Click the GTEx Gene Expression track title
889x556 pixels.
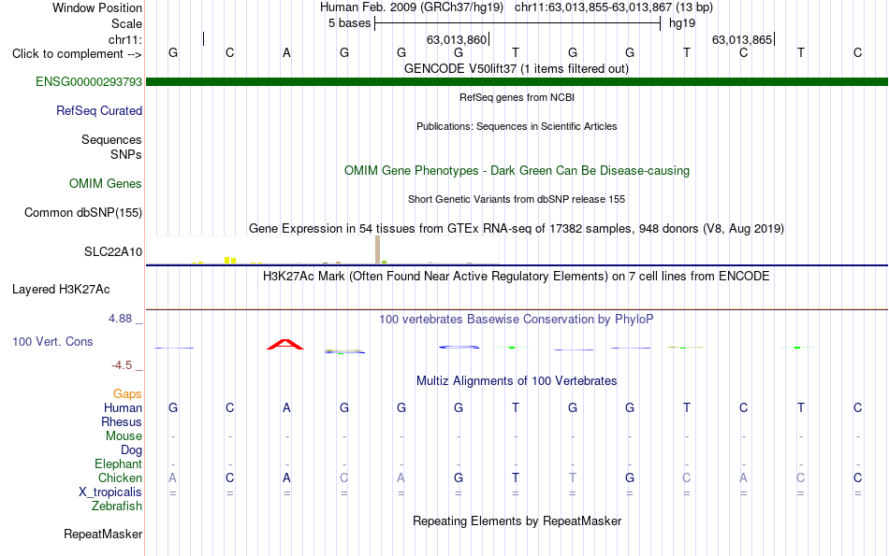[x=517, y=228]
